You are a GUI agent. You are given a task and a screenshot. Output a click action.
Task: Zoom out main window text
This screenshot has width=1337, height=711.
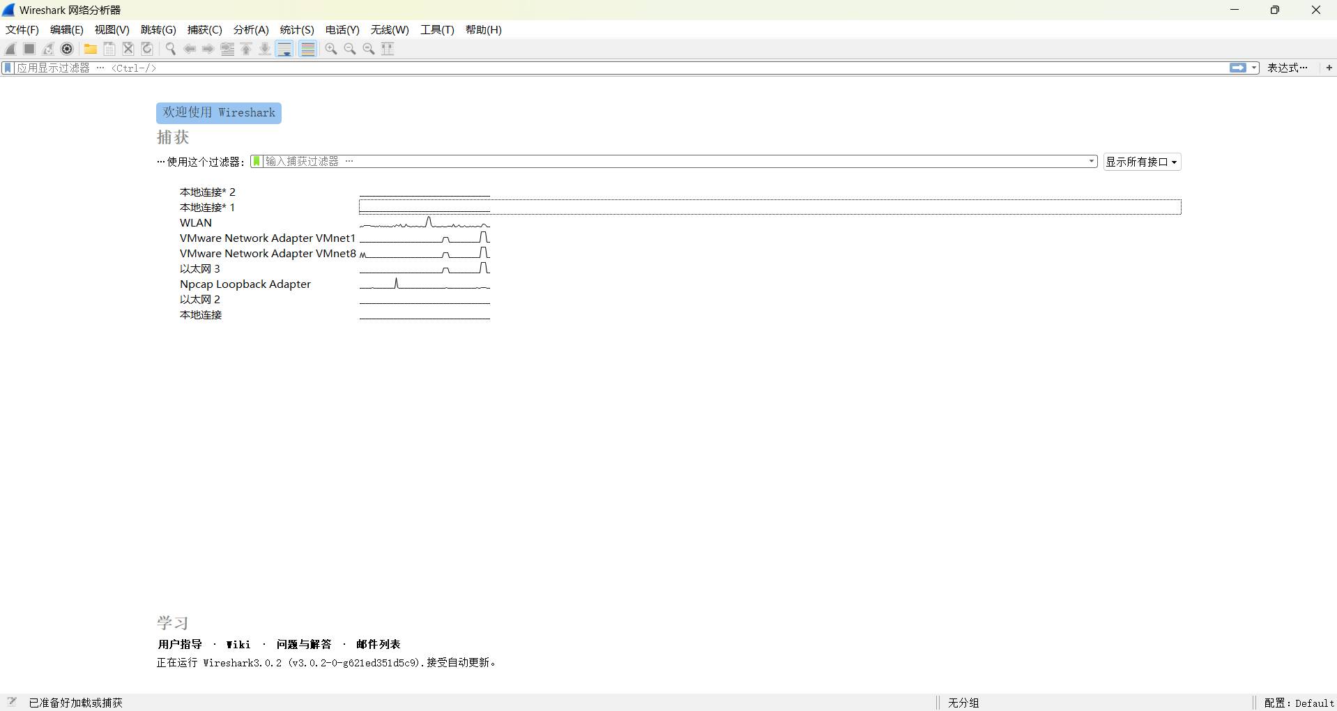pos(350,49)
